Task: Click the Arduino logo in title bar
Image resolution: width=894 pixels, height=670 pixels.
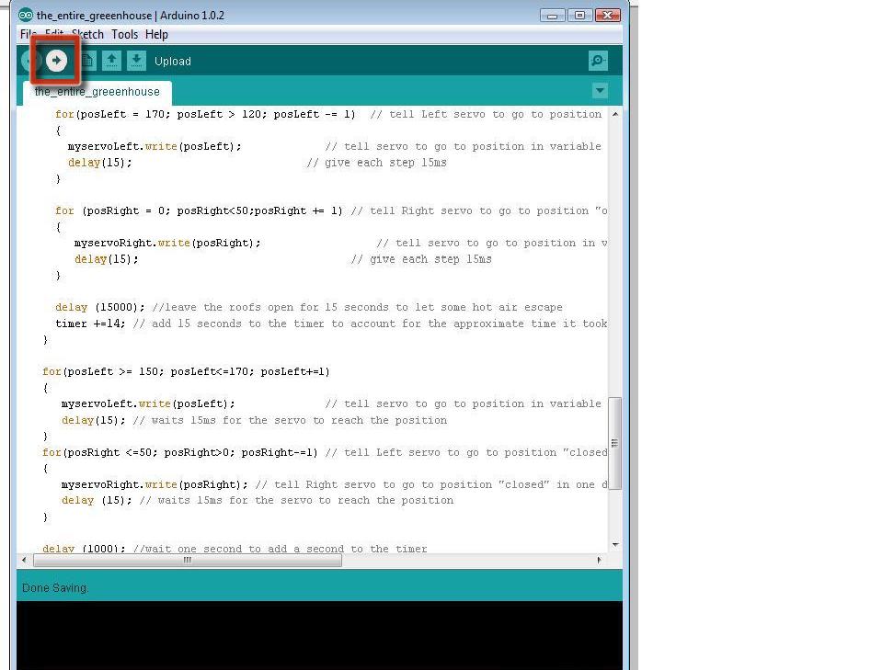Action: (x=26, y=15)
